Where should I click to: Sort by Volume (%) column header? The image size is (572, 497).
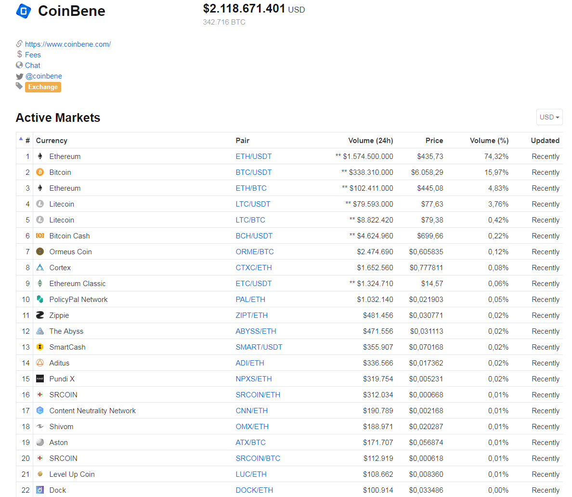pyautogui.click(x=489, y=141)
